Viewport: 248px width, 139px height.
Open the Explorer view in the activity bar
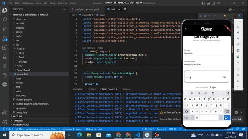tap(5, 10)
